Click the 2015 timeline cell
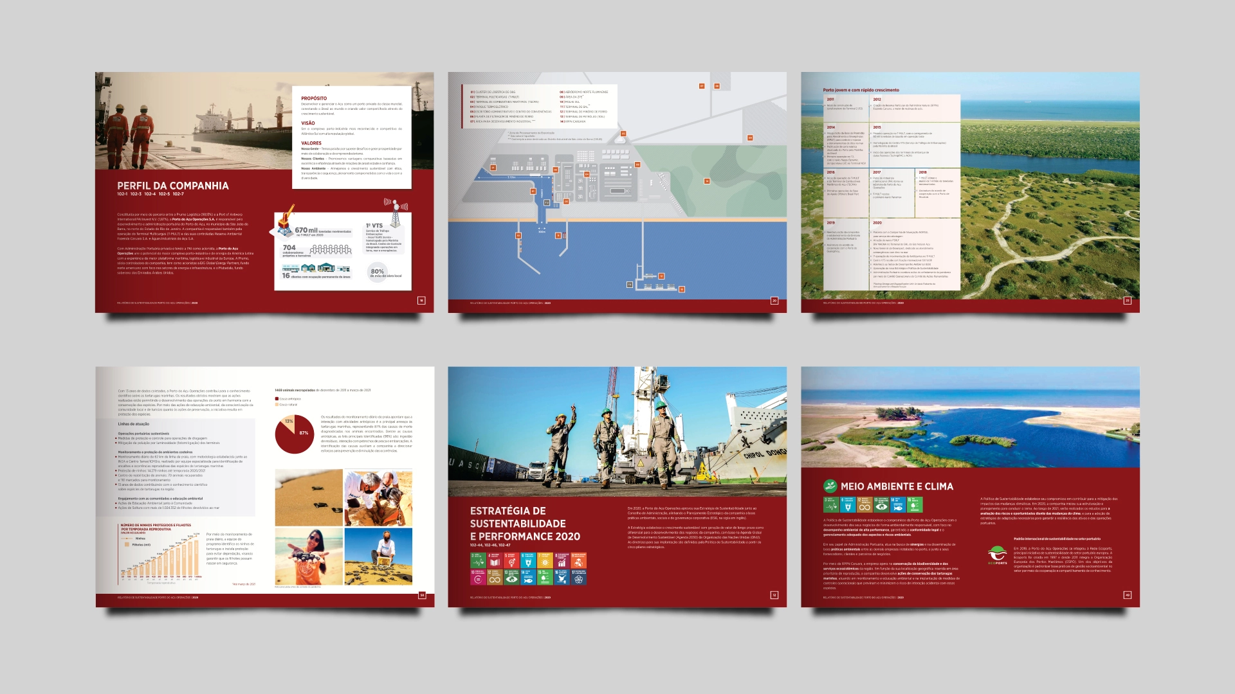The width and height of the screenshot is (1235, 694). 915,145
